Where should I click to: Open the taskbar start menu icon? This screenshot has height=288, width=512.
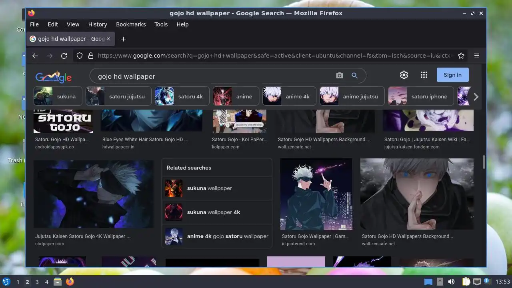coord(6,282)
